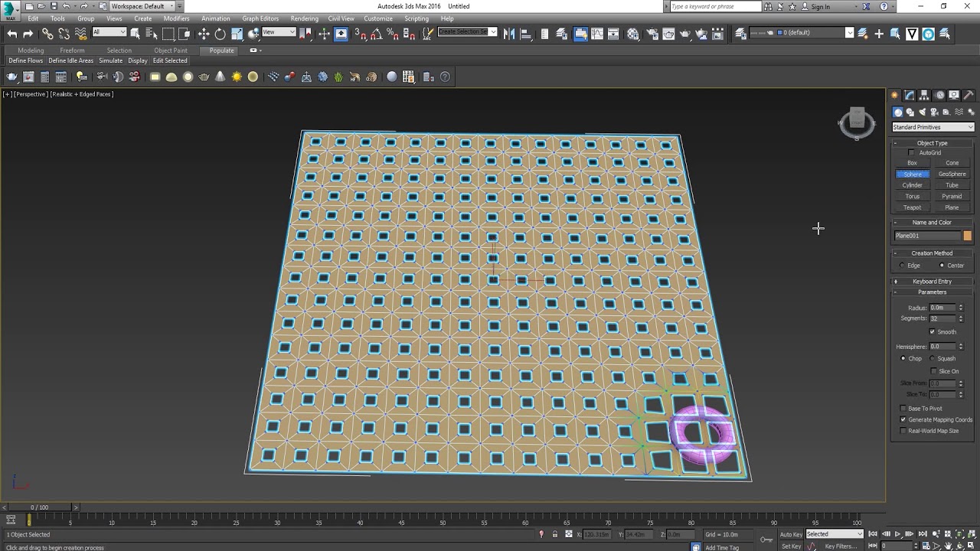Select the Edge creation method

tap(903, 266)
